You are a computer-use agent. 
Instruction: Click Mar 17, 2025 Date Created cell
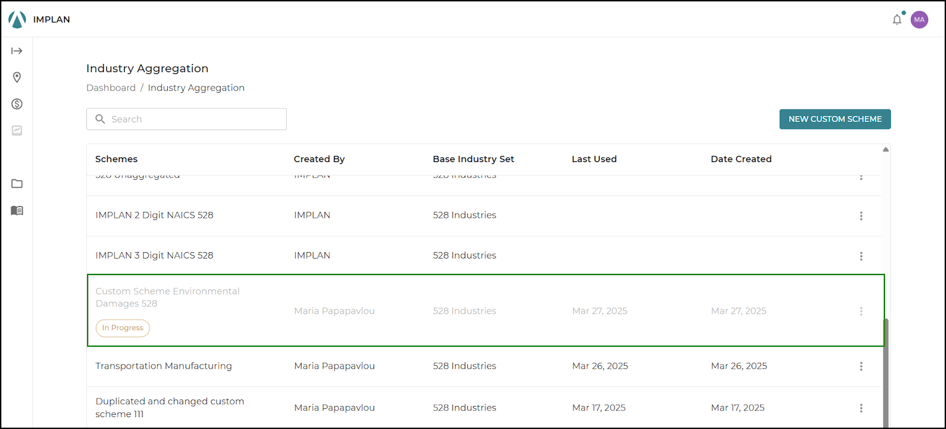738,408
